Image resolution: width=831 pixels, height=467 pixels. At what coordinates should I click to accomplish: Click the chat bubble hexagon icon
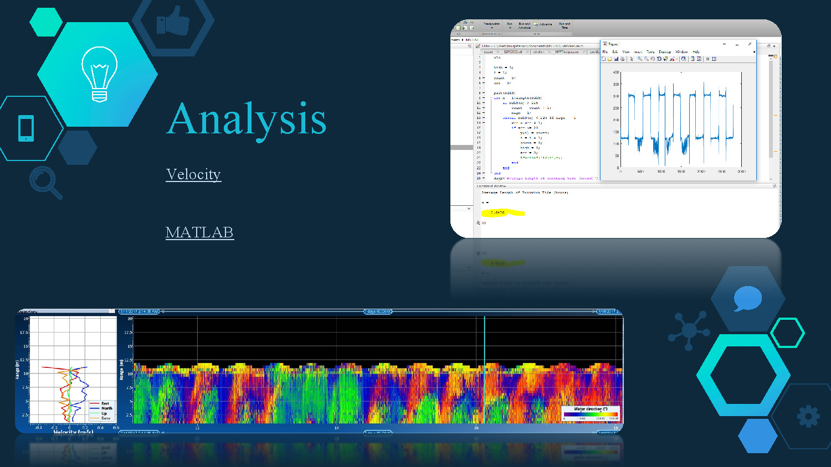747,299
